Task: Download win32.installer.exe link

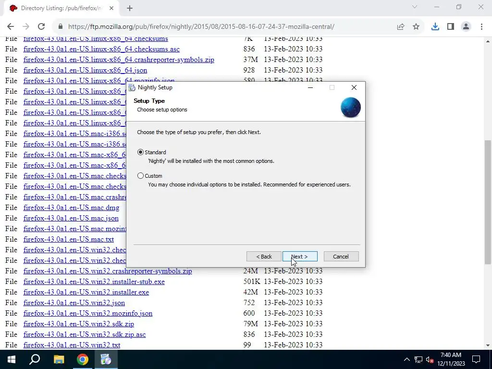Action: click(x=86, y=292)
